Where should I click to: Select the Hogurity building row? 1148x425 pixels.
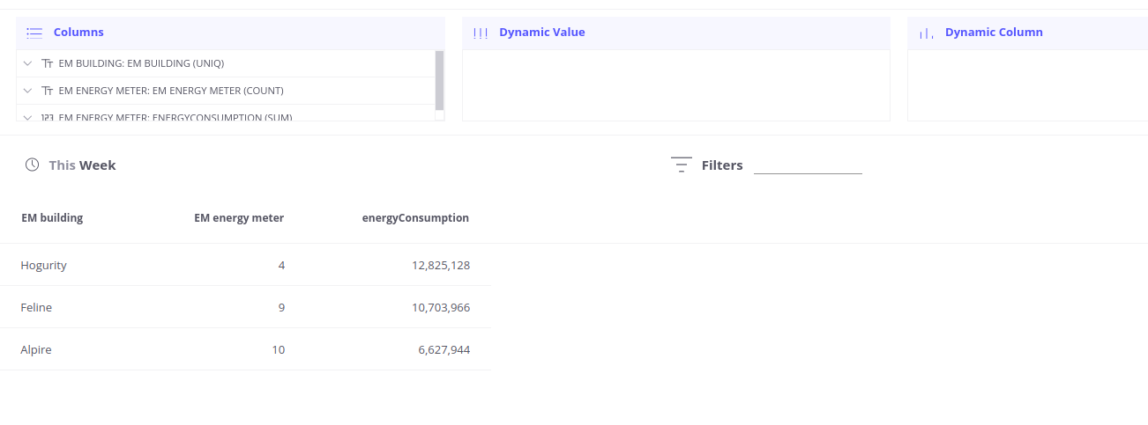pyautogui.click(x=44, y=265)
